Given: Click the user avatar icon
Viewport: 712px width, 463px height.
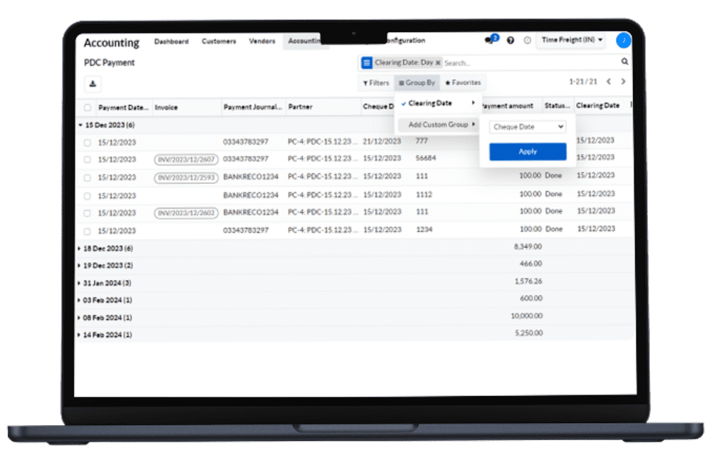Looking at the screenshot, I should [x=624, y=41].
